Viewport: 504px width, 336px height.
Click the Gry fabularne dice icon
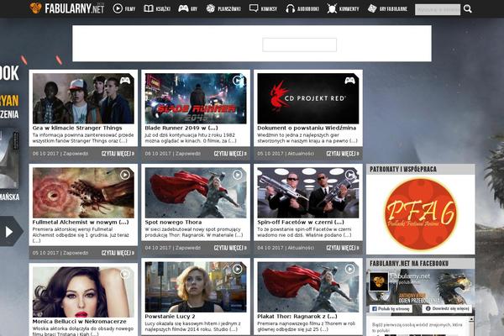point(372,8)
